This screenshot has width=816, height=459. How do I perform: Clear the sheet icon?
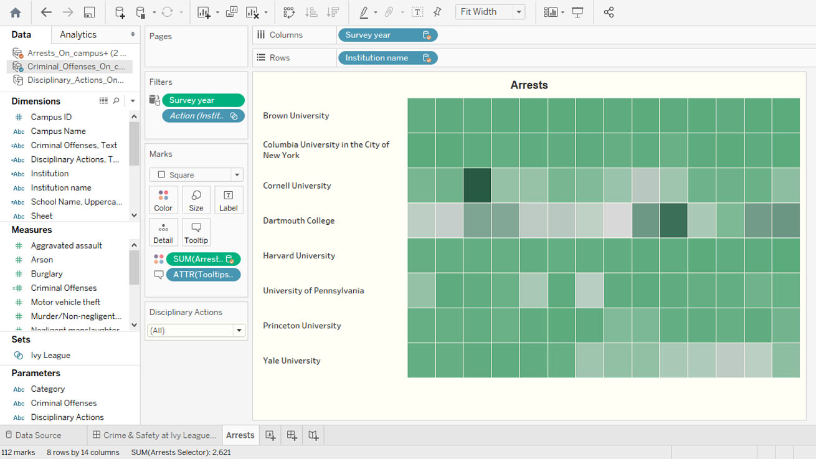[x=252, y=12]
